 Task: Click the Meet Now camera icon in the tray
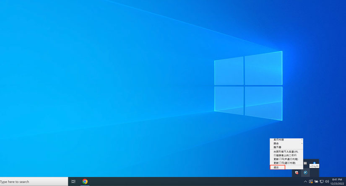tap(311, 181)
